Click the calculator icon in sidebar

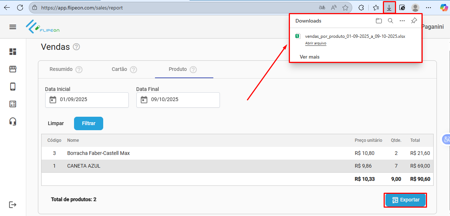click(x=13, y=104)
